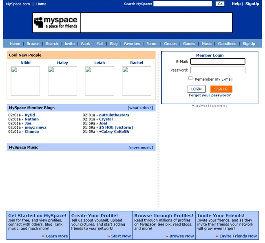Open Rachel's profile thumbnail

tap(137, 81)
